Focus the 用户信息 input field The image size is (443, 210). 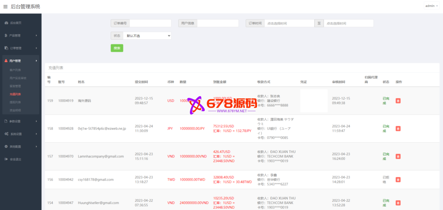coord(218,23)
